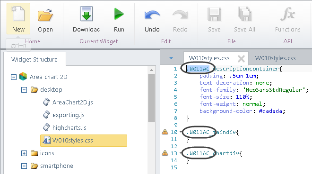Select W010styles.css in the tree

point(84,141)
